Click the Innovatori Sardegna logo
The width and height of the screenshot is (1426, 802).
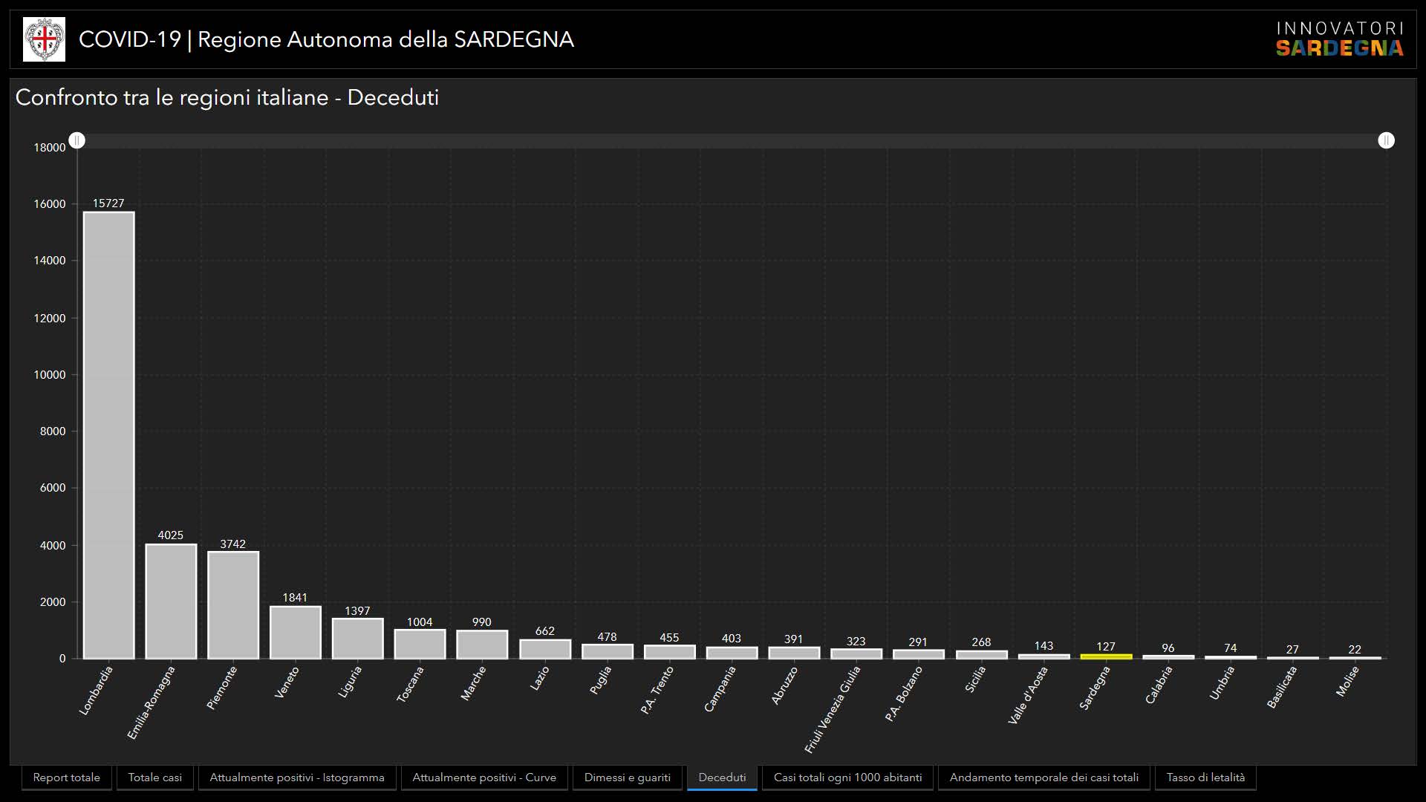pyautogui.click(x=1339, y=39)
